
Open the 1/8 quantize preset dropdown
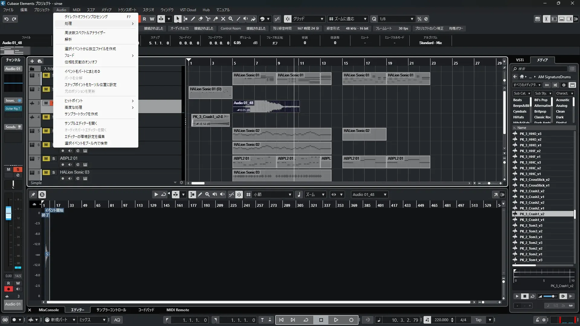412,19
